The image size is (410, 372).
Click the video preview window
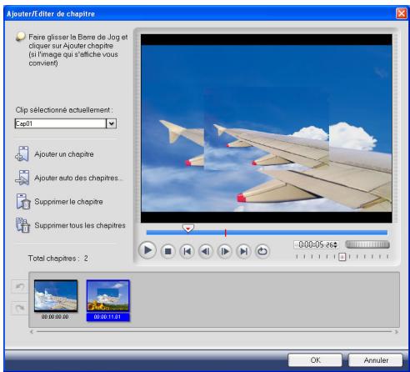267,128
